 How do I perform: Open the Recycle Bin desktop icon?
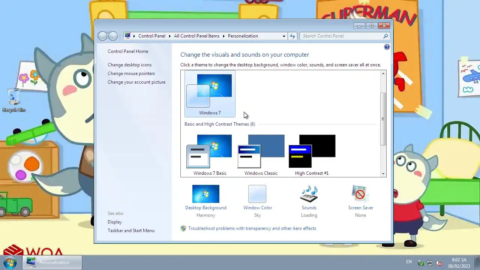(x=14, y=100)
